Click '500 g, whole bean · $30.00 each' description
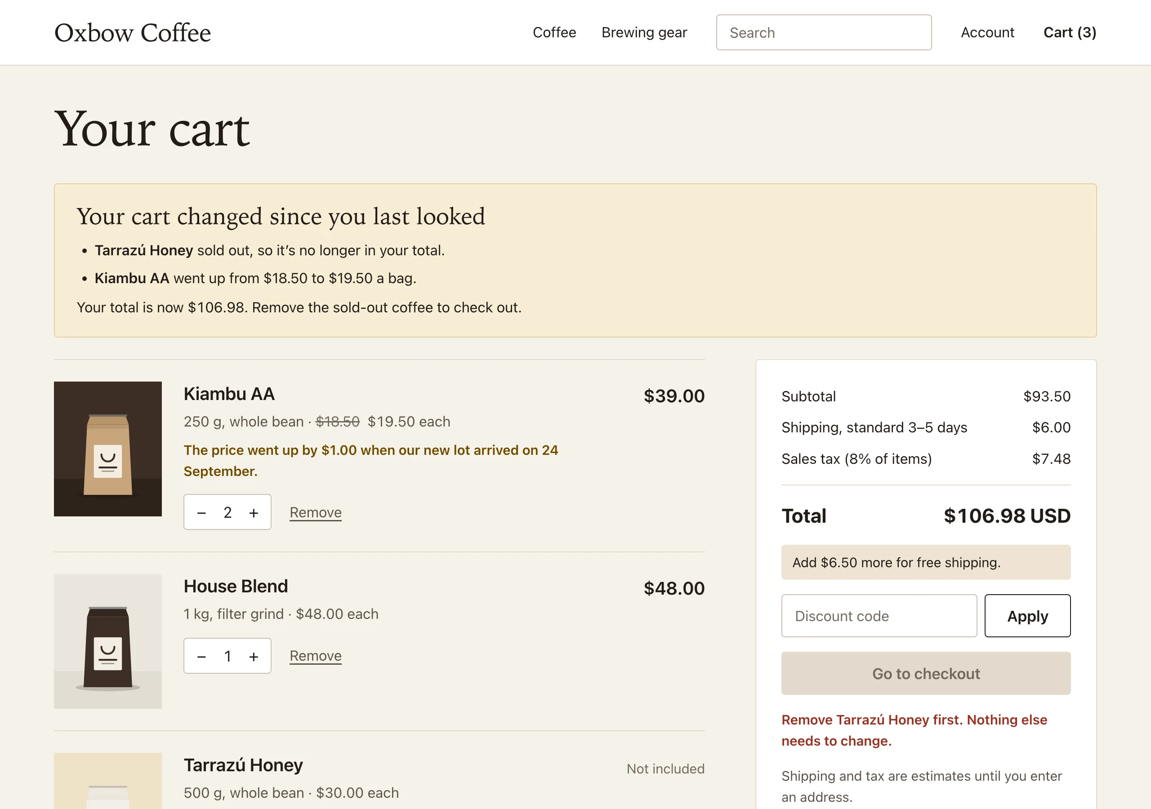The image size is (1151, 809). [291, 793]
